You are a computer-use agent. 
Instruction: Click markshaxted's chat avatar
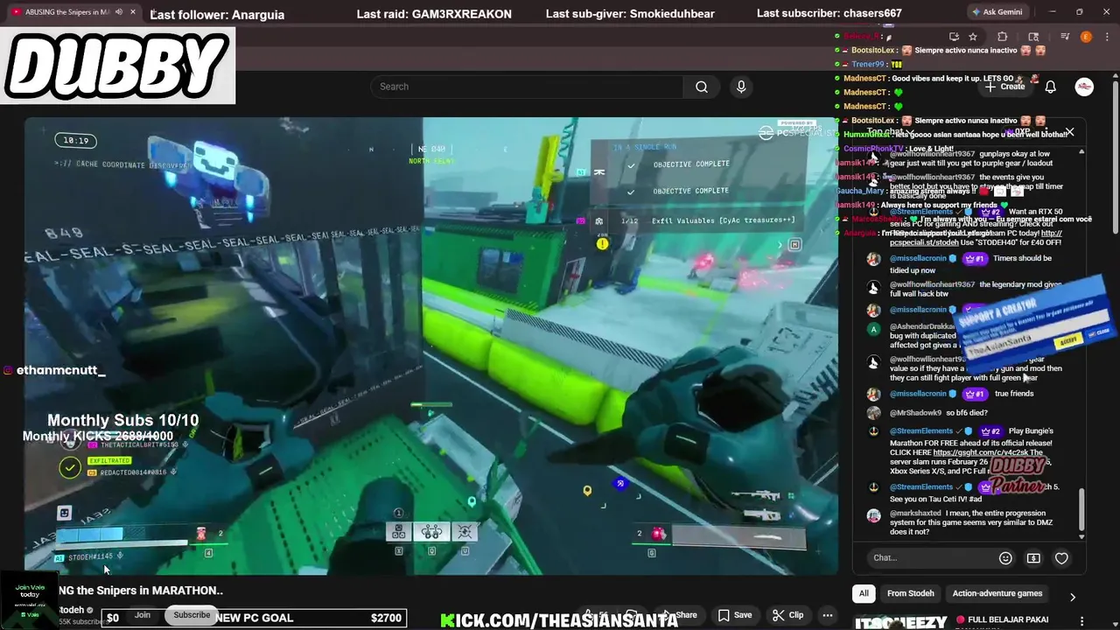pyautogui.click(x=873, y=515)
